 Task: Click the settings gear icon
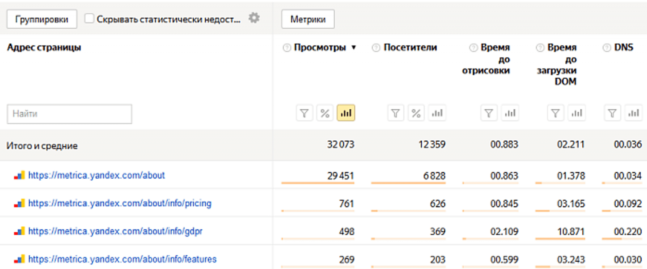tap(254, 18)
